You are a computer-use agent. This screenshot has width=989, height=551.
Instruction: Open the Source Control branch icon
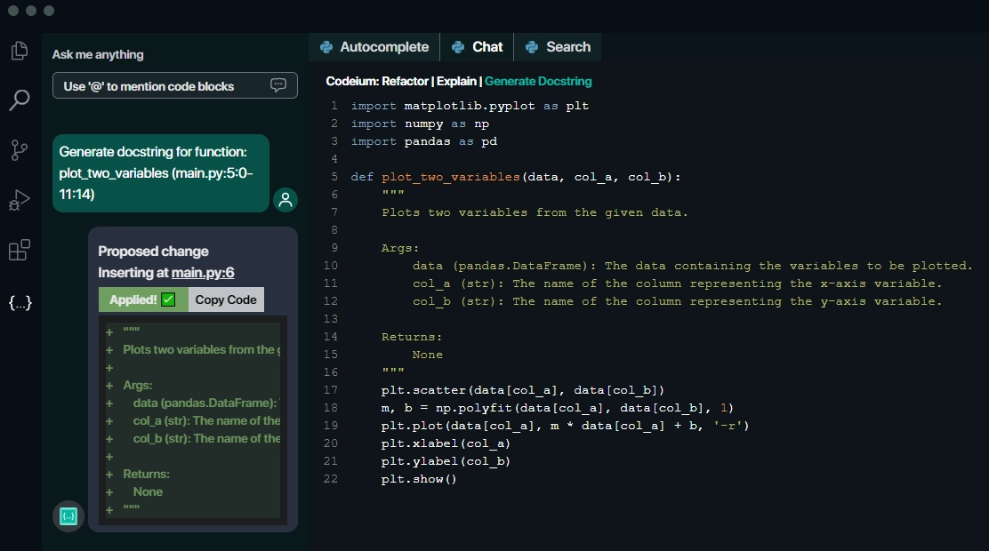(x=19, y=150)
